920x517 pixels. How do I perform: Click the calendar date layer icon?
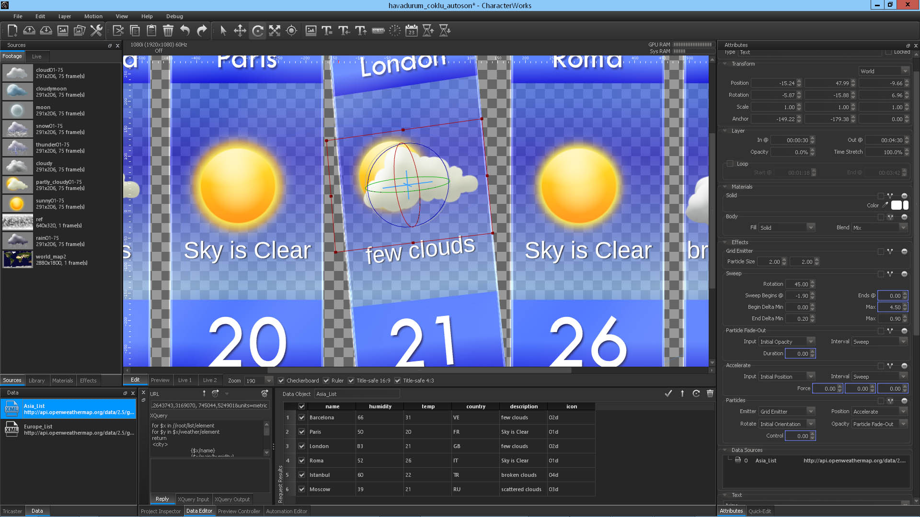click(x=411, y=31)
